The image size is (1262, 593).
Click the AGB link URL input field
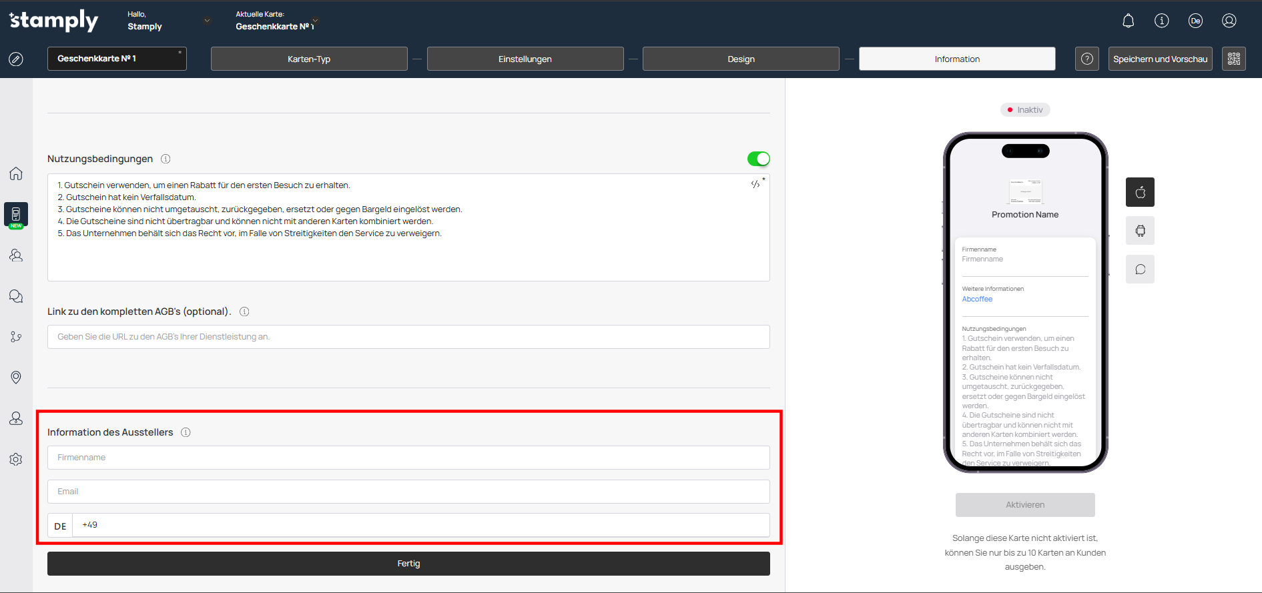(x=408, y=337)
